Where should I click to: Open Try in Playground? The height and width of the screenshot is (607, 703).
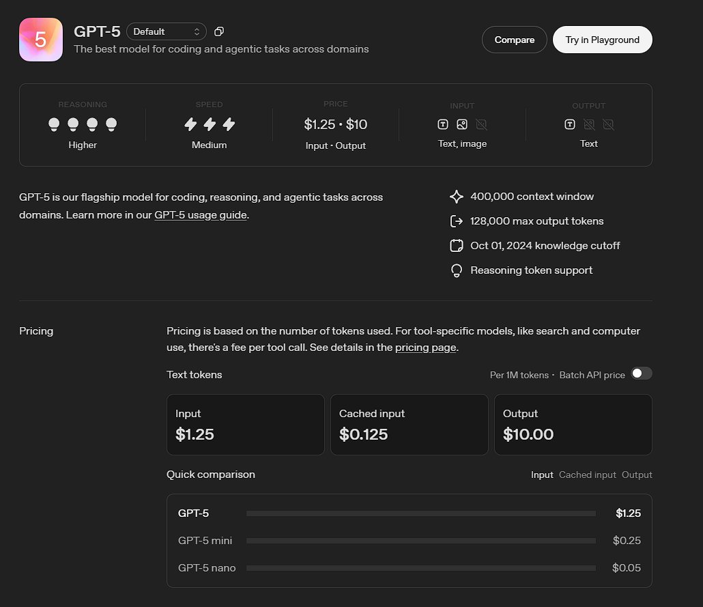tap(602, 40)
